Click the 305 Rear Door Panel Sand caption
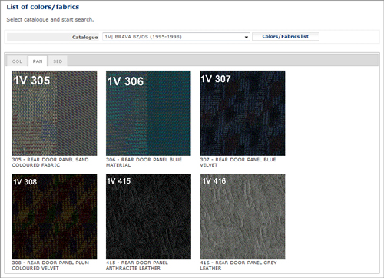 [50, 162]
